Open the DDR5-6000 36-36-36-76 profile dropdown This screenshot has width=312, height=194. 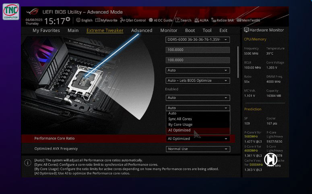click(x=198, y=40)
